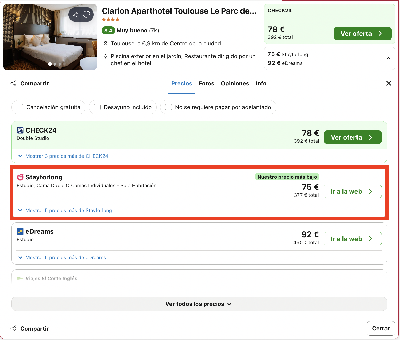This screenshot has width=400, height=340.
Task: Check Desayuno incluido filter
Action: click(123, 107)
